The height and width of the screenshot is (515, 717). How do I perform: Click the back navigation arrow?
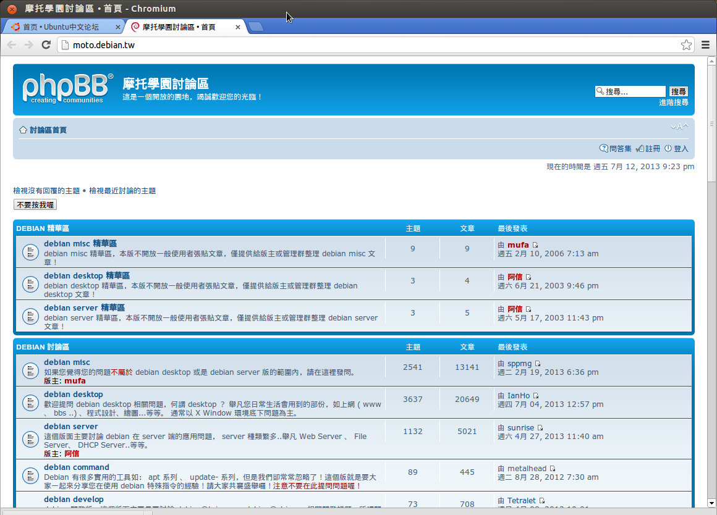(11, 45)
